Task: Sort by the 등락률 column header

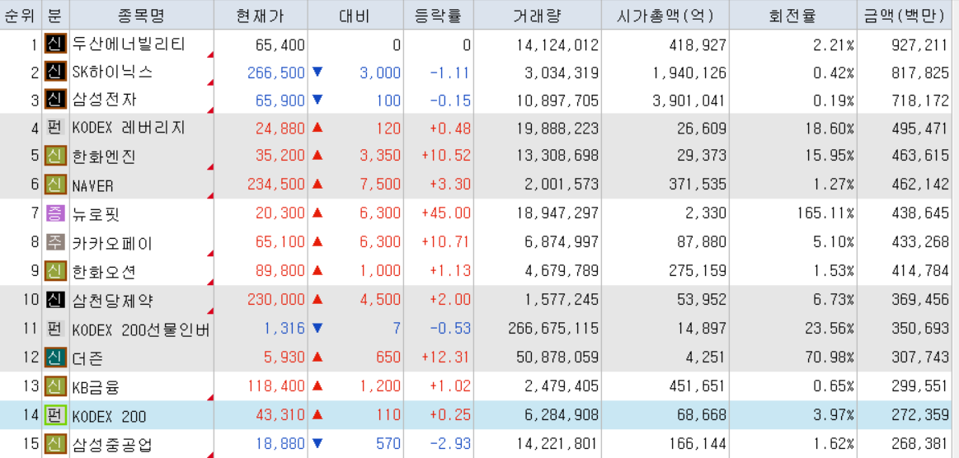Action: 439,15
